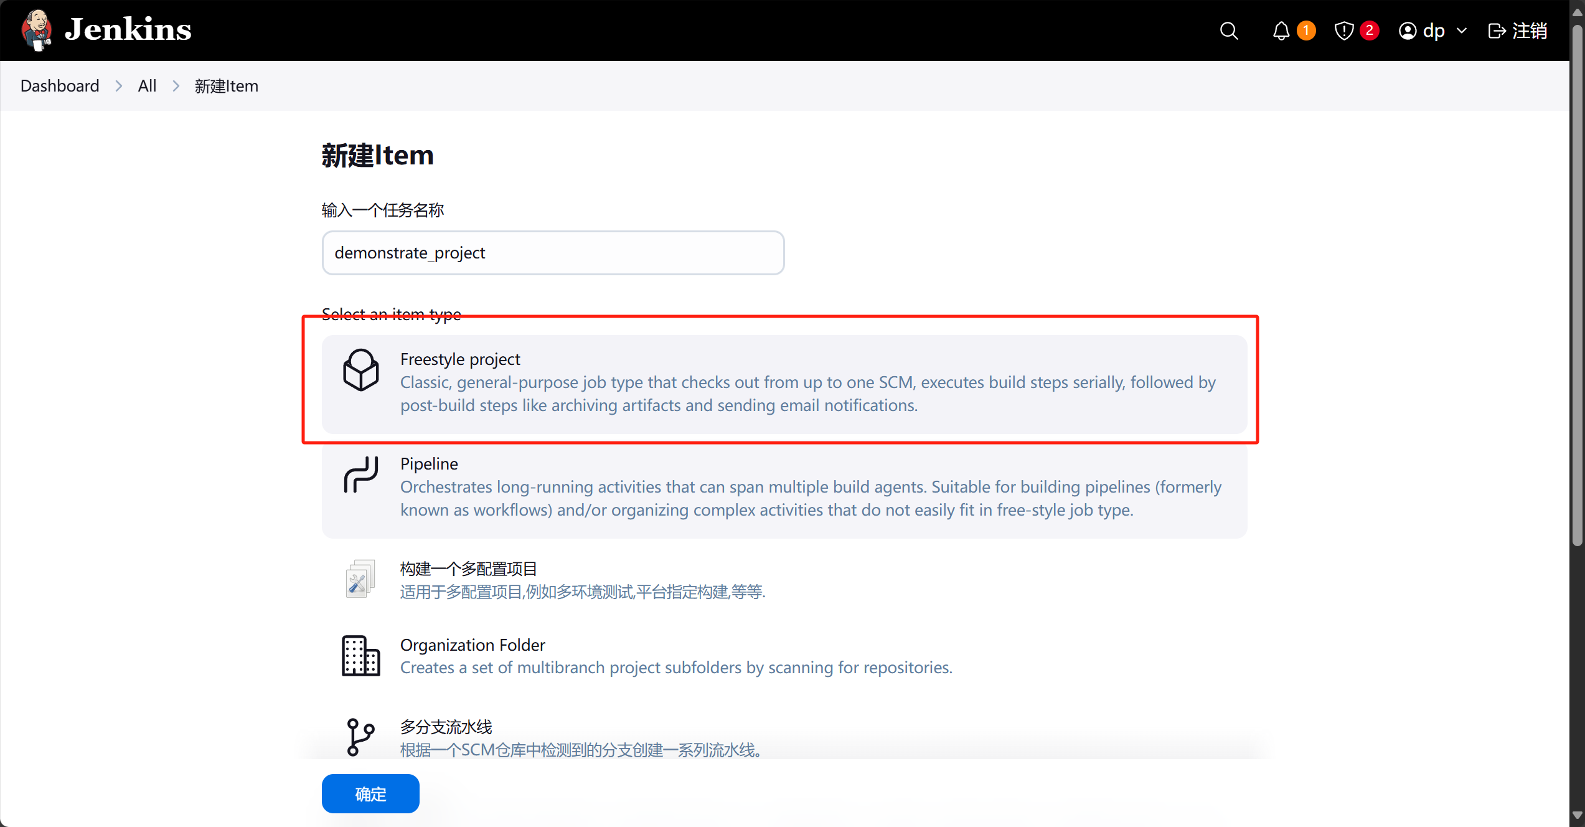Screen dimensions: 1585x827
Task: Go to Dashboard breadcrumb
Action: pos(60,86)
